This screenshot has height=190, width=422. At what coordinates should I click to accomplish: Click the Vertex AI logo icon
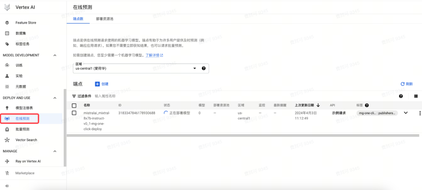7,7
